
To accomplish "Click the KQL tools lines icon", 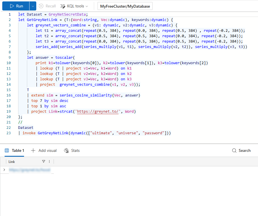I will [63, 6].
